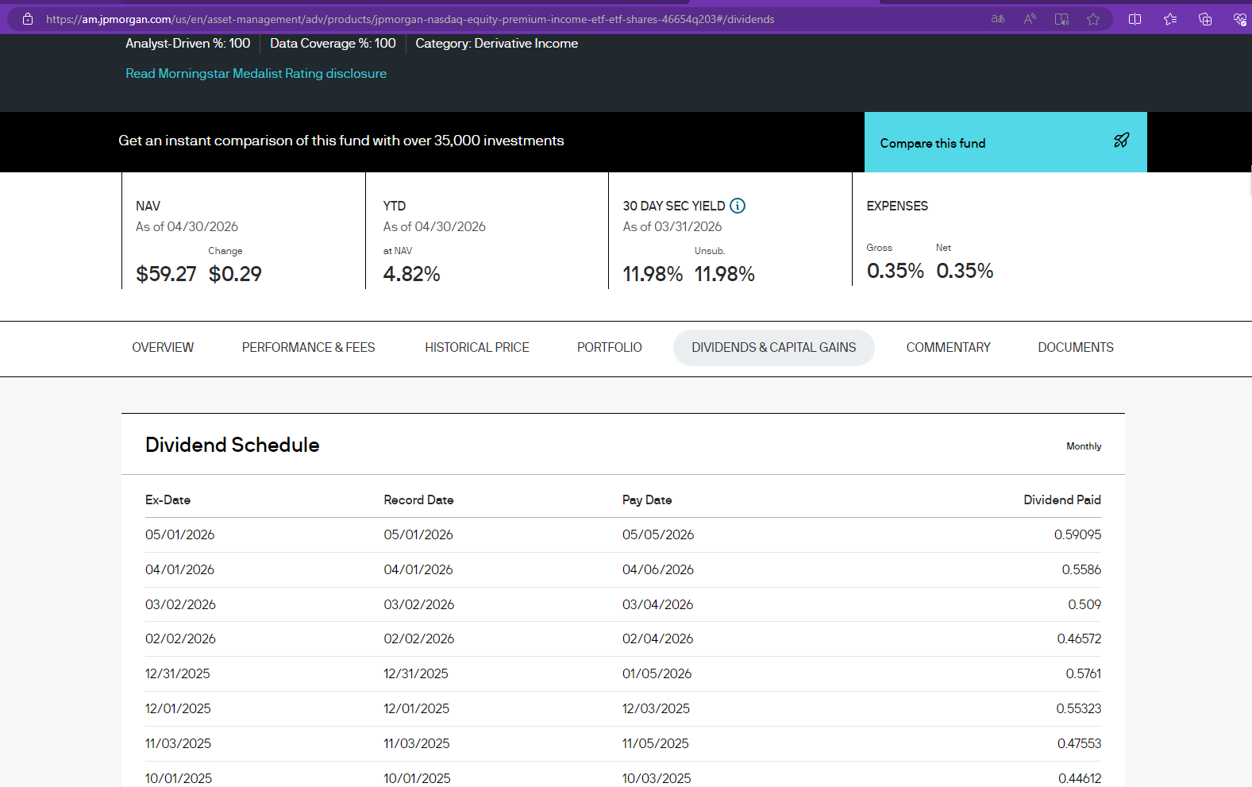Open Read Morningstar Medalist Rating disclosure link

coord(256,73)
